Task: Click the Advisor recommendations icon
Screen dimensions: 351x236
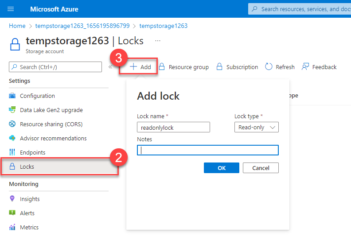Action: click(x=12, y=139)
